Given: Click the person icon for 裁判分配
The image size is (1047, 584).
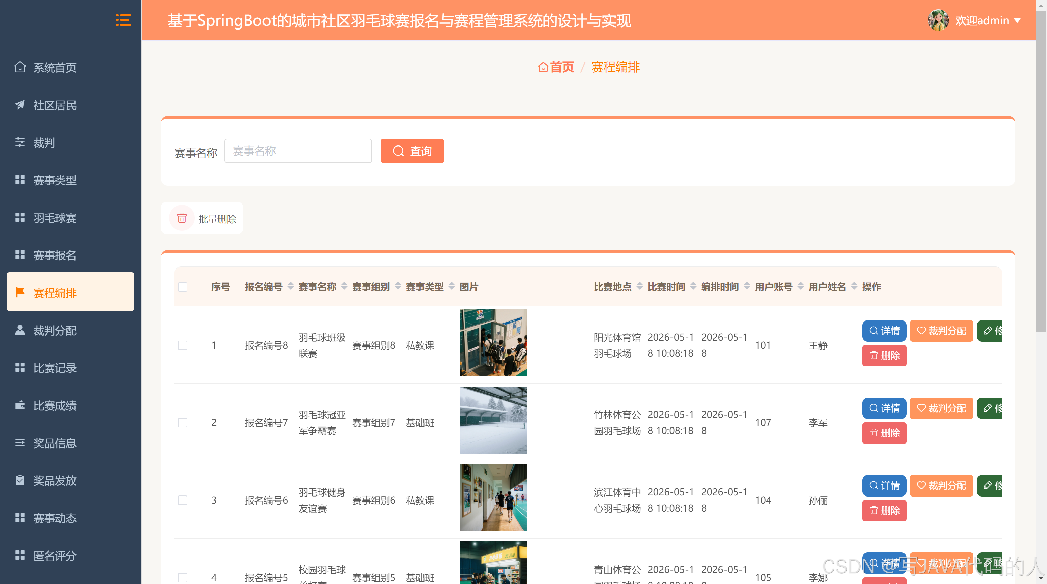Looking at the screenshot, I should pos(20,330).
